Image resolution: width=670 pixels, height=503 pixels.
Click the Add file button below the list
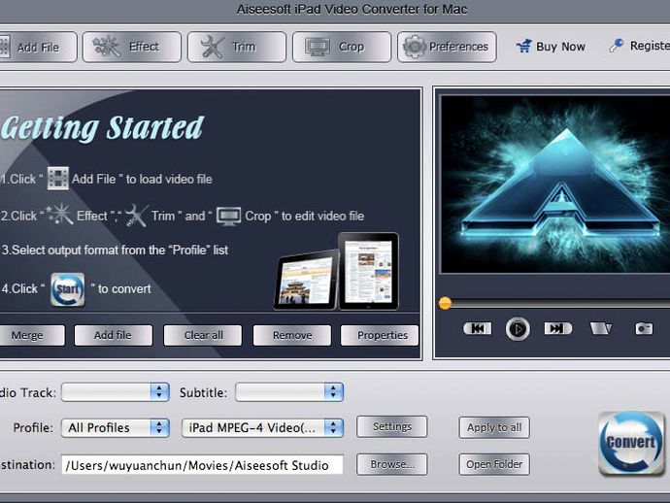point(114,335)
